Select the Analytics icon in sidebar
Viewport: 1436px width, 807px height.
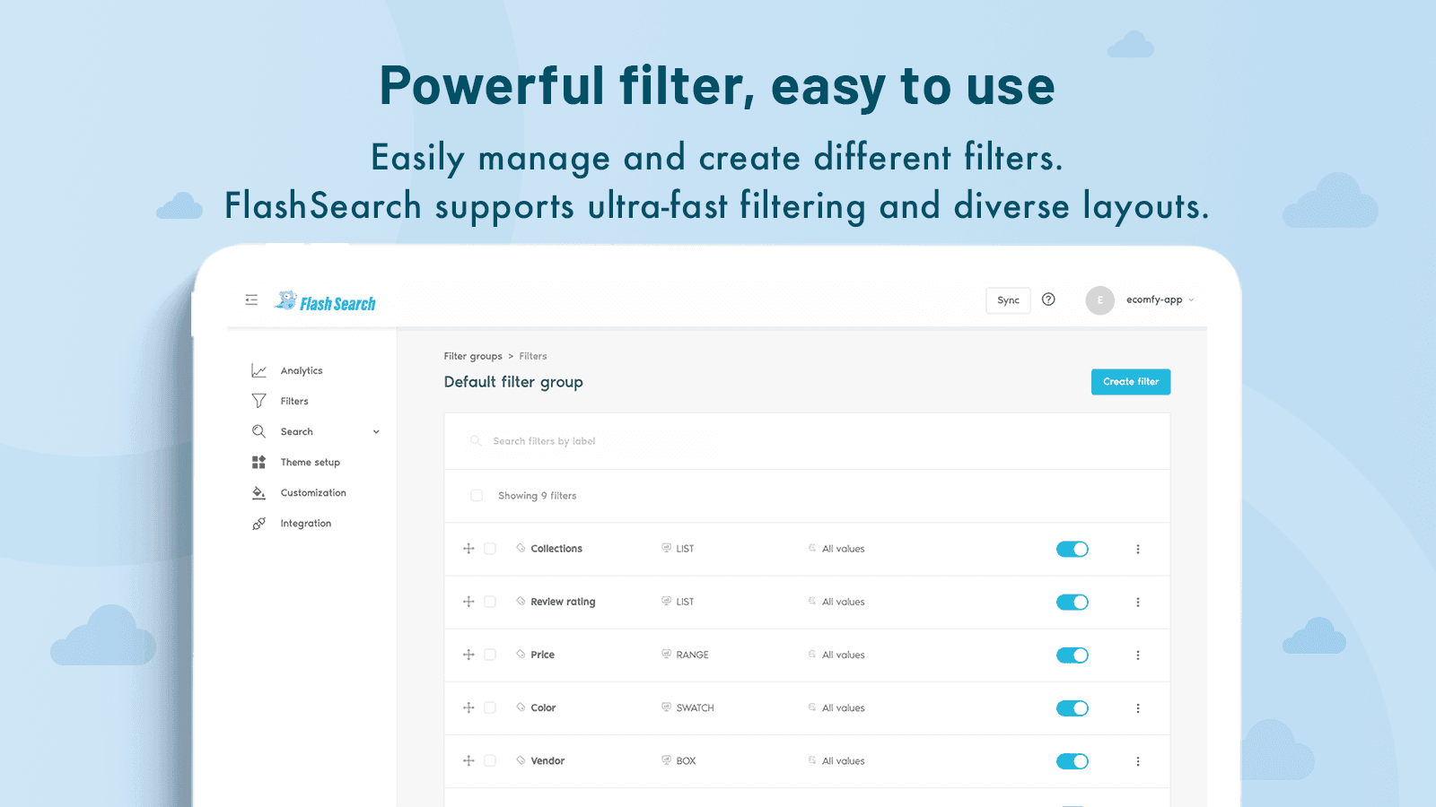258,369
